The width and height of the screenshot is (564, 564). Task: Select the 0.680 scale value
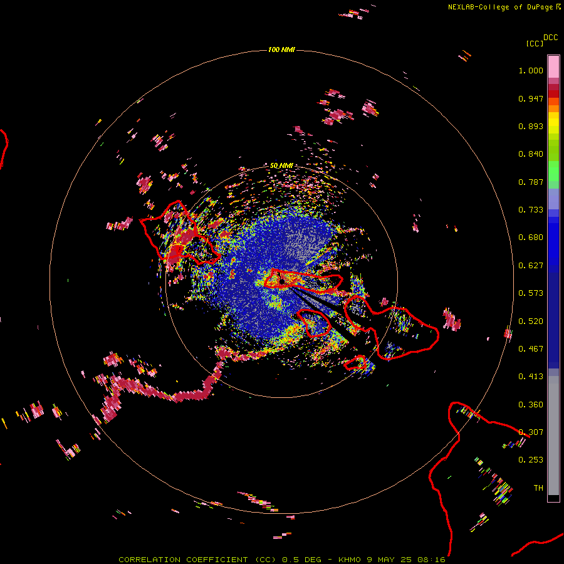tap(531, 238)
